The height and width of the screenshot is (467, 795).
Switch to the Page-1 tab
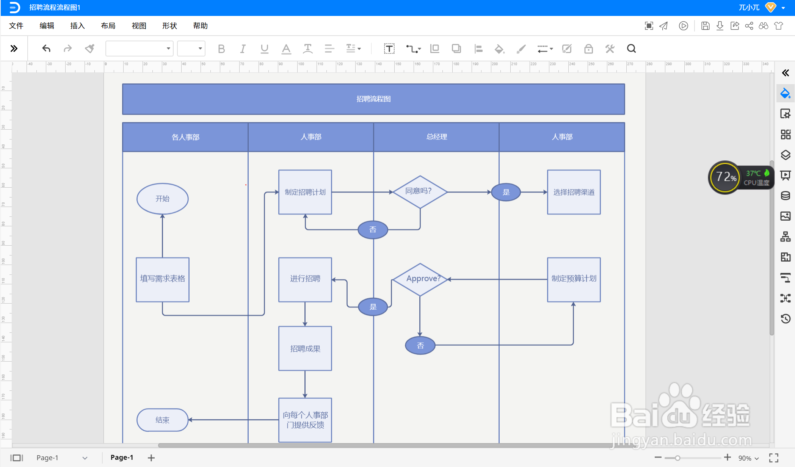coord(122,458)
